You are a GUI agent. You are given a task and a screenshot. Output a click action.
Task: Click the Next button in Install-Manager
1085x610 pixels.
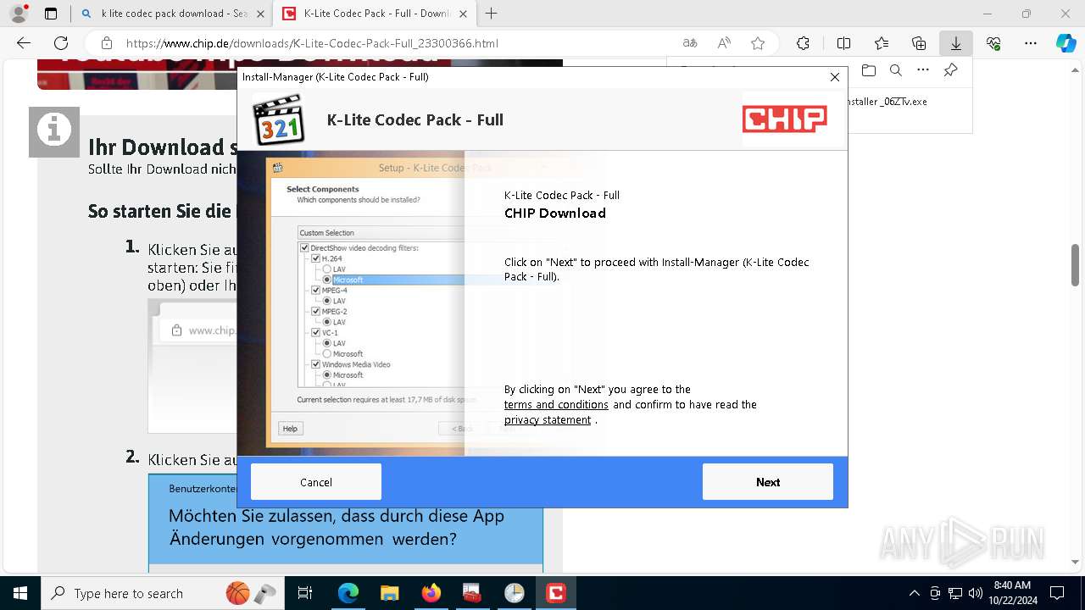767,482
